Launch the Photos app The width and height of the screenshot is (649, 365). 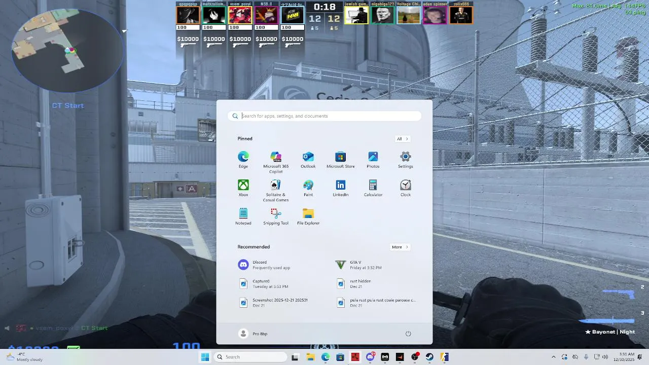click(x=373, y=160)
